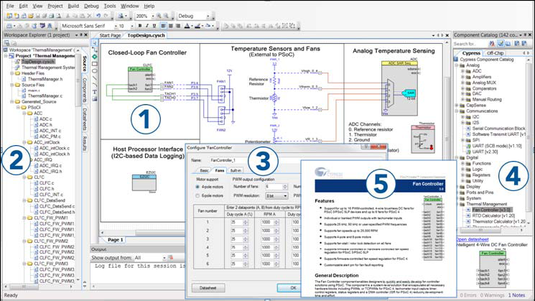The width and height of the screenshot is (535, 301).
Task: Open the File menu
Action: coord(10,6)
